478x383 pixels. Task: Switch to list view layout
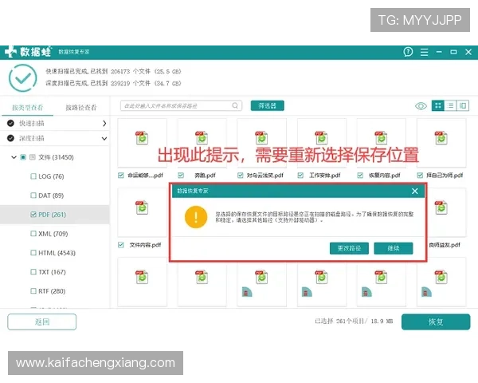pyautogui.click(x=450, y=105)
